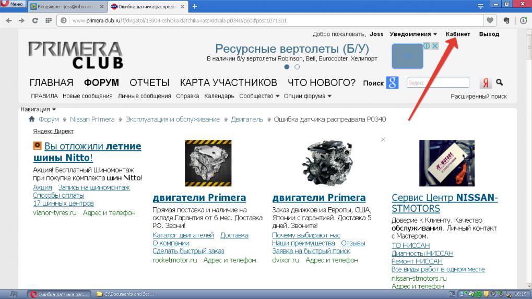Click the Yandex search input field
Image resolution: width=532 pixels, height=299 pixels.
point(438,82)
